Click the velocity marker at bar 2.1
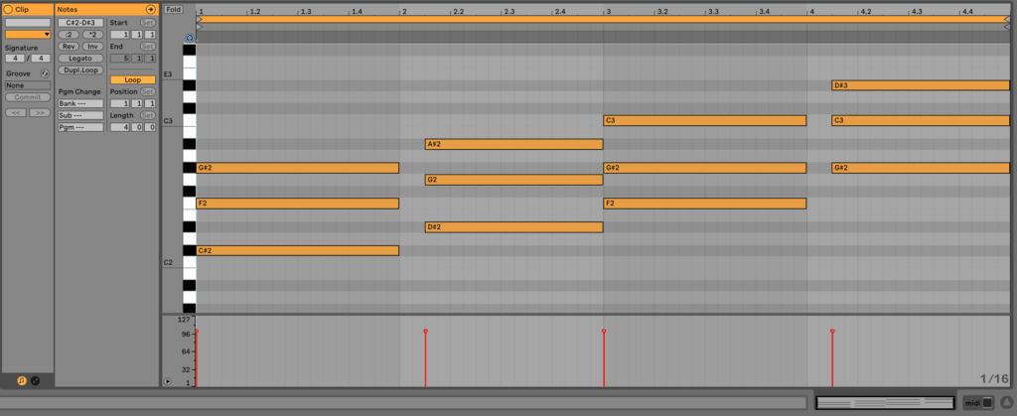 [x=425, y=332]
